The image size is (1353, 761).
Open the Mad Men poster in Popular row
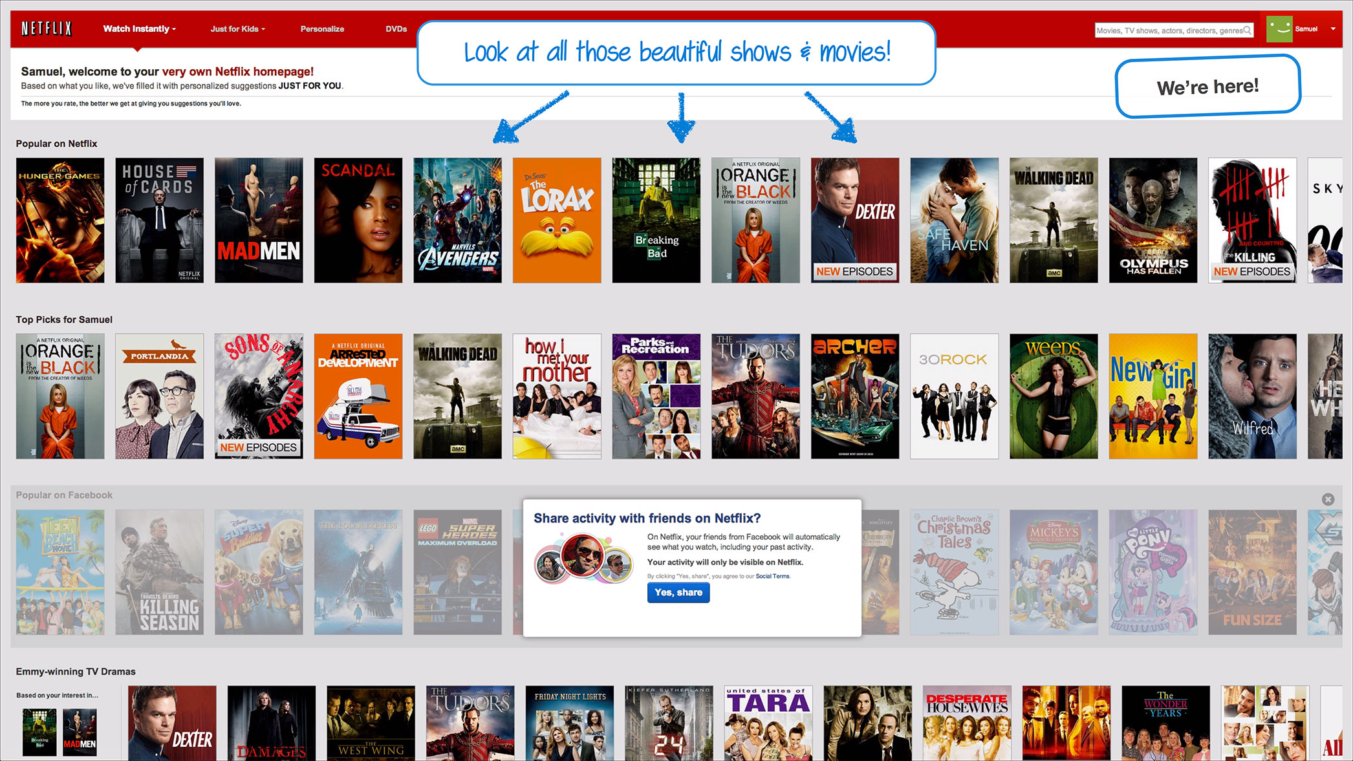(259, 220)
